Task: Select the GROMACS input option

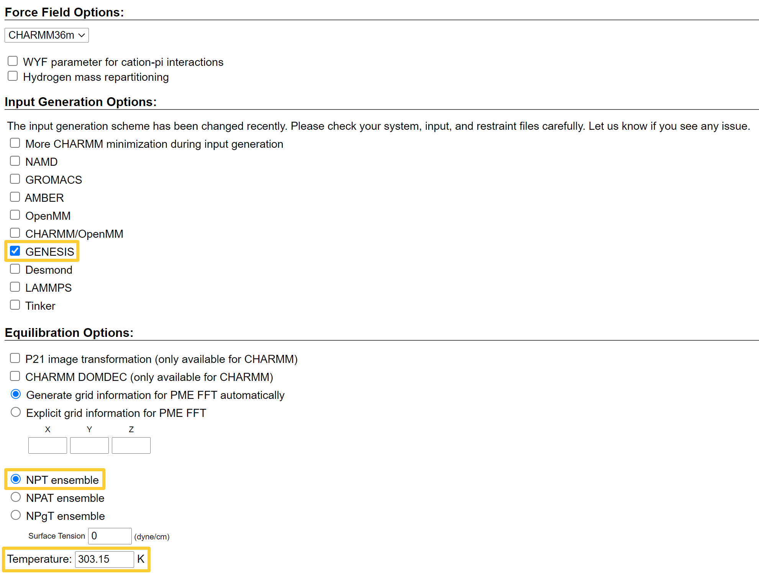Action: [15, 179]
